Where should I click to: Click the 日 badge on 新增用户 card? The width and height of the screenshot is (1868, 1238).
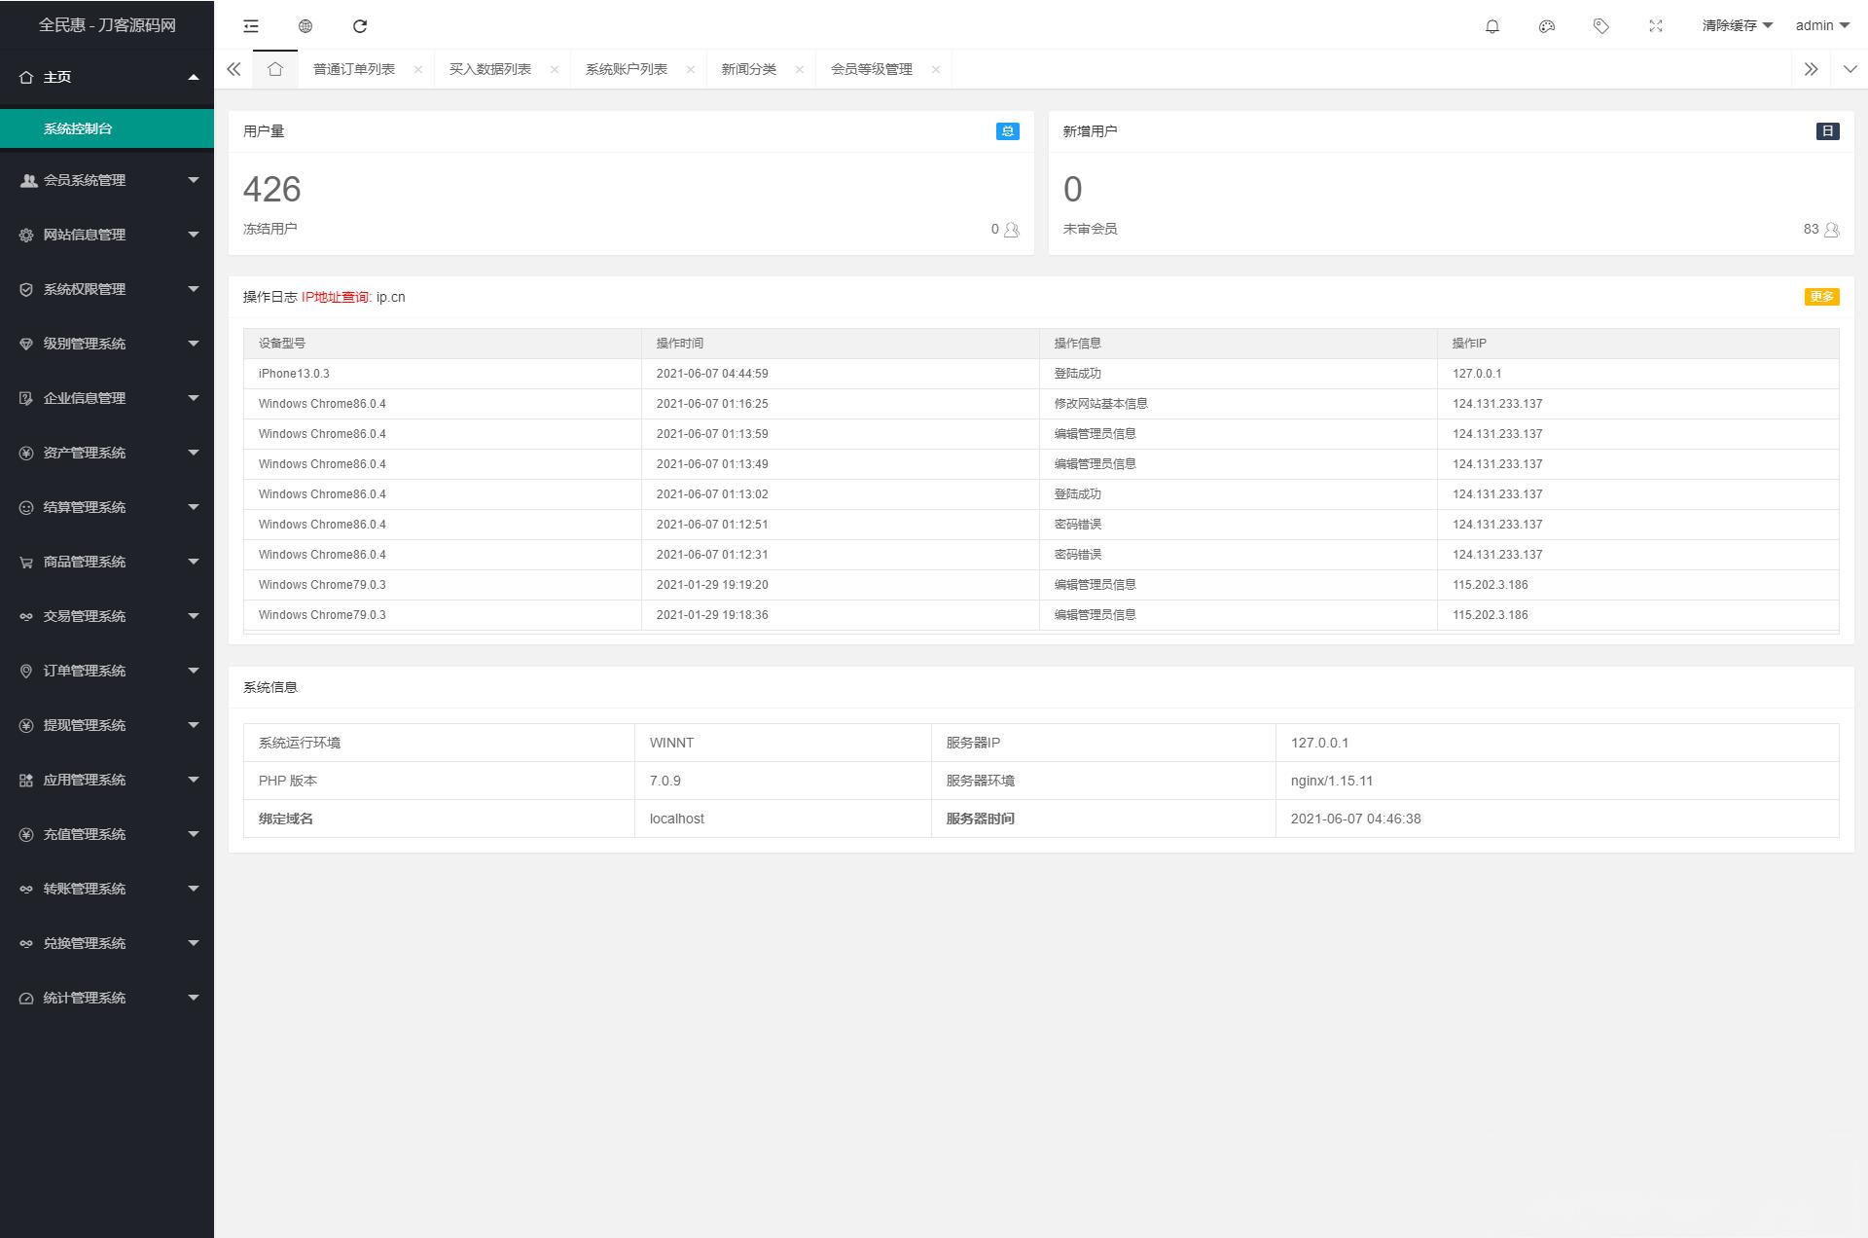click(x=1828, y=131)
